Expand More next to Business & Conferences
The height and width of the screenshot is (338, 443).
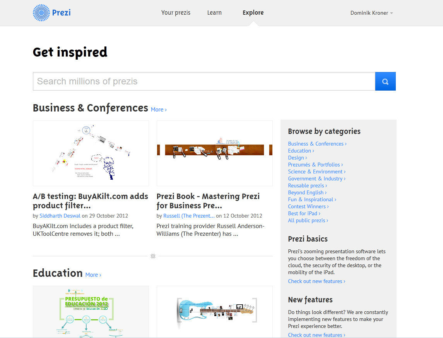click(158, 110)
